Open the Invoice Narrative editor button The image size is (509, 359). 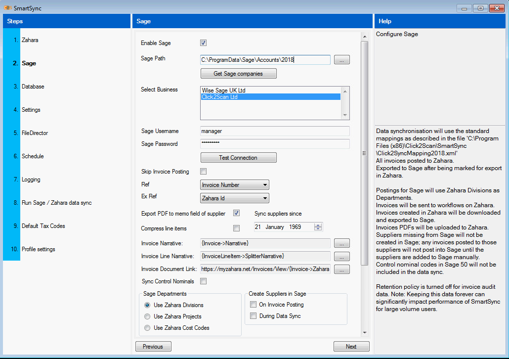click(x=342, y=243)
